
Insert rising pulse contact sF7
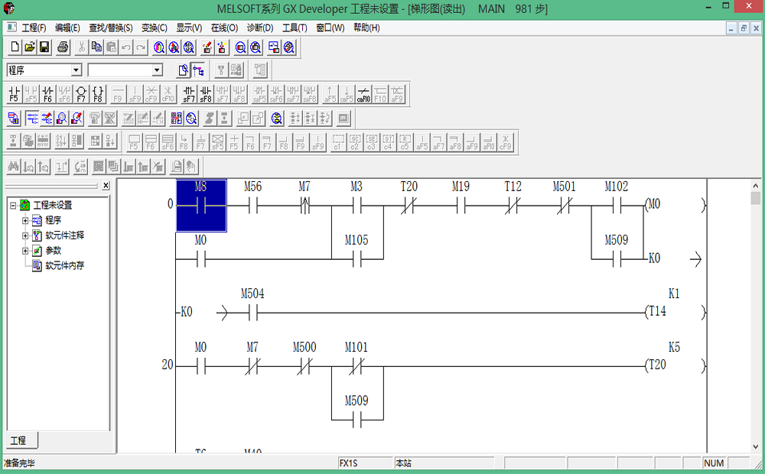point(188,94)
